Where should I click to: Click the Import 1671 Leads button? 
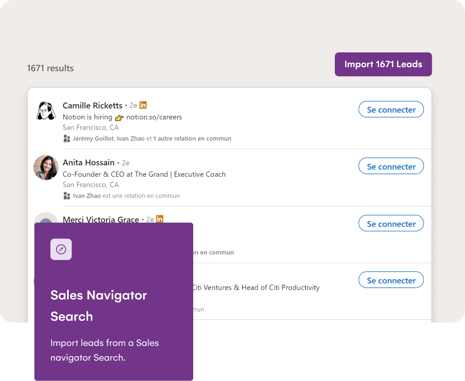click(383, 64)
